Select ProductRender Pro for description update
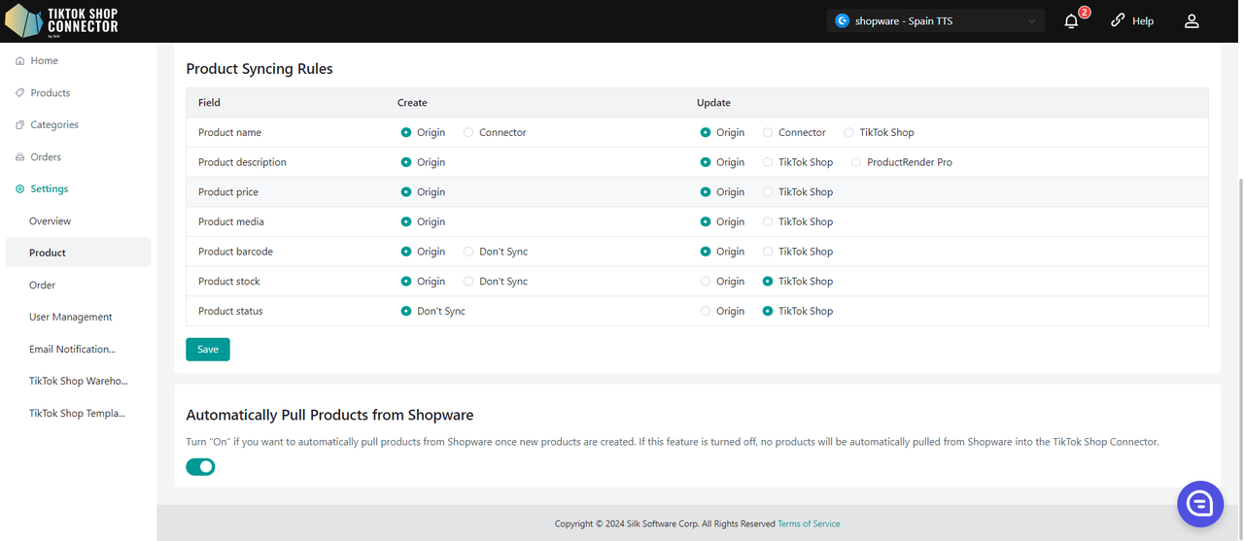 point(856,162)
